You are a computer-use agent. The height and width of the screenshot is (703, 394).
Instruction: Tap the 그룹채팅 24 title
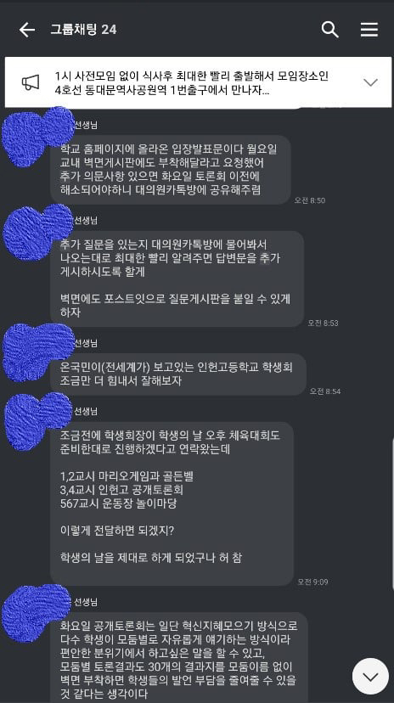pyautogui.click(x=83, y=30)
